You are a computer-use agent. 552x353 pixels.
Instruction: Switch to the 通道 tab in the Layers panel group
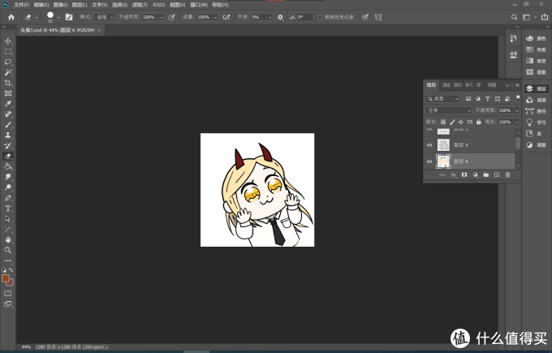(x=446, y=85)
